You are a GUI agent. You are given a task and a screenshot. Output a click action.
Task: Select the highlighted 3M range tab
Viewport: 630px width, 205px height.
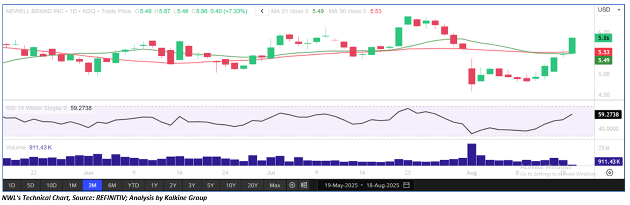pos(92,185)
